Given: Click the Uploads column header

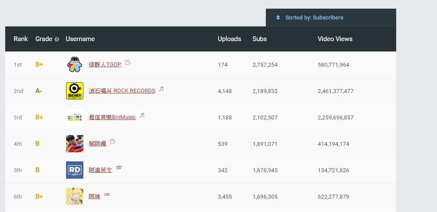Looking at the screenshot, I should tap(229, 39).
